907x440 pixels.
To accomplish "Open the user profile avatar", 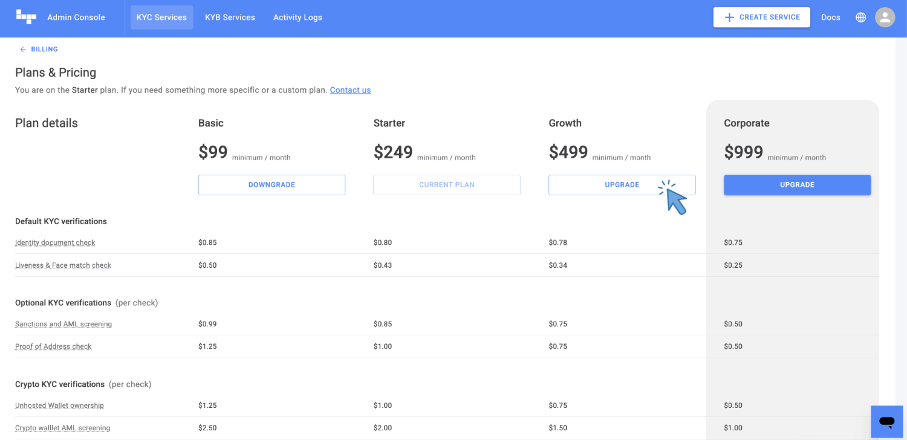I will click(885, 18).
